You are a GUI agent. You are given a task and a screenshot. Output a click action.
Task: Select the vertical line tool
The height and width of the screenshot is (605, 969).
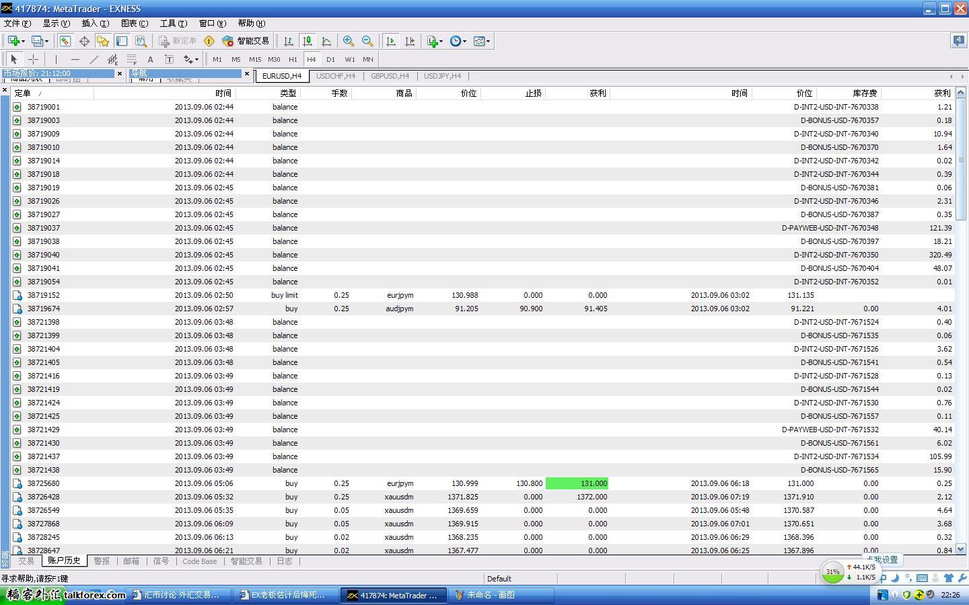tap(56, 59)
